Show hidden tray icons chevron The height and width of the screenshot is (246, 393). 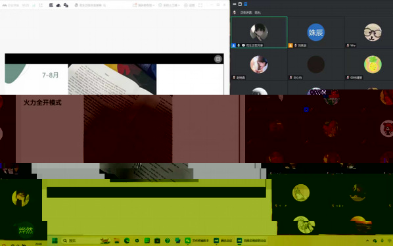tap(367, 241)
